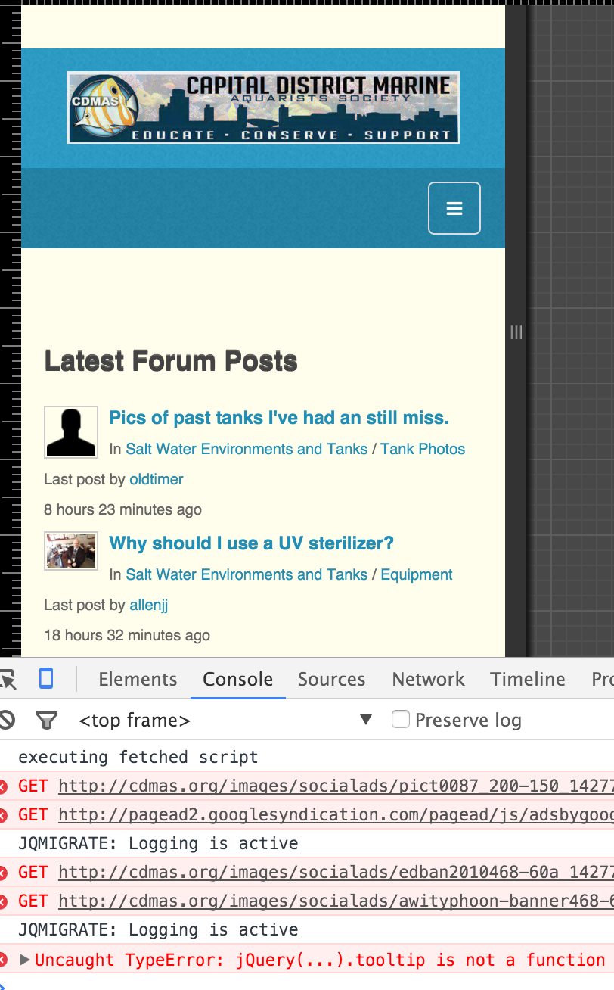Click the first 'JQMIGRATE: Logging is active' message
Image resolution: width=614 pixels, height=990 pixels.
(158, 843)
